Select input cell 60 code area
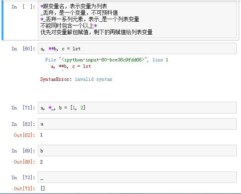The image size is (241, 194). [137, 48]
